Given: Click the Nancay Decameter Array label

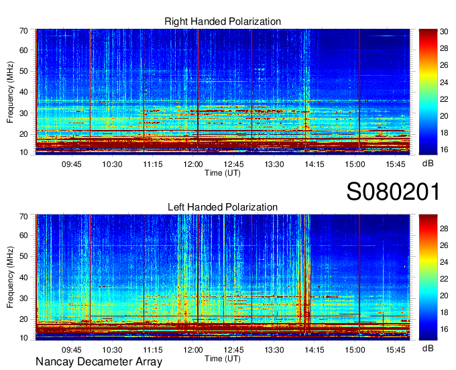Looking at the screenshot, I should 99,361.
